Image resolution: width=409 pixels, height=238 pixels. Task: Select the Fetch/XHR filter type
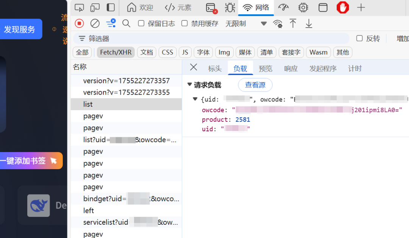tap(116, 52)
